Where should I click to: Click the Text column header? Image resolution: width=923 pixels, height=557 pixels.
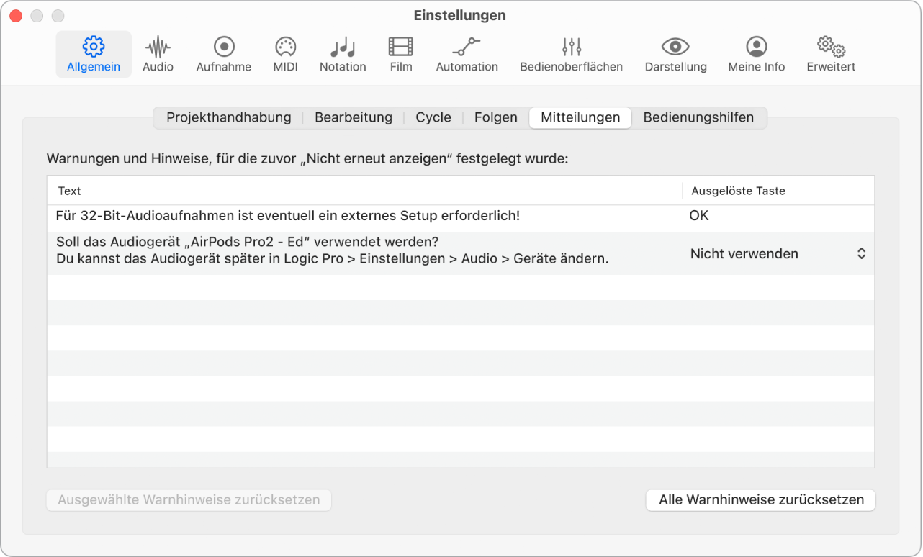tap(364, 191)
